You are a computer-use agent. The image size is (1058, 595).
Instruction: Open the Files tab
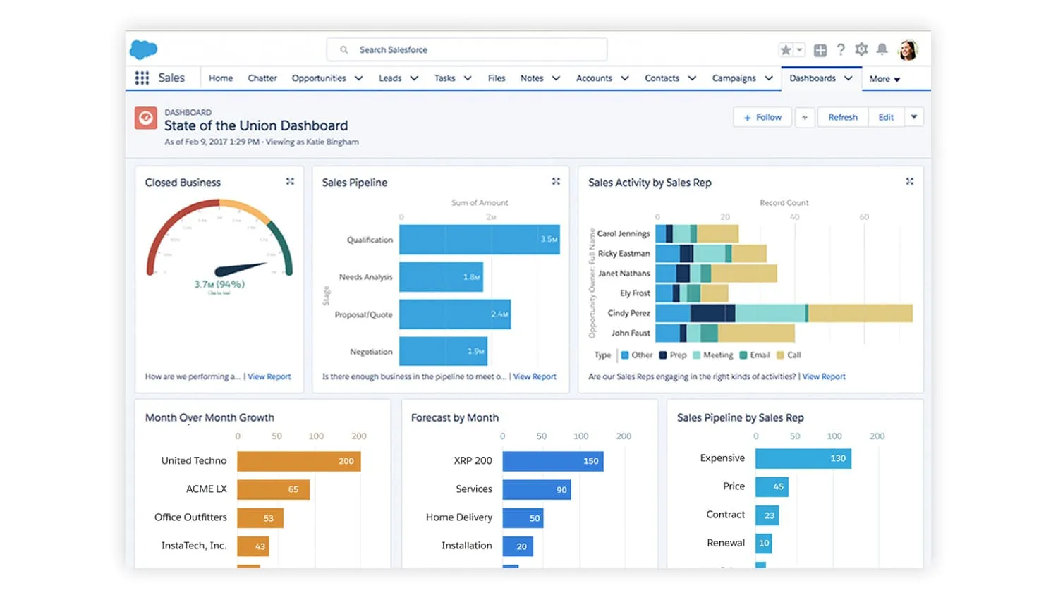pyautogui.click(x=497, y=78)
